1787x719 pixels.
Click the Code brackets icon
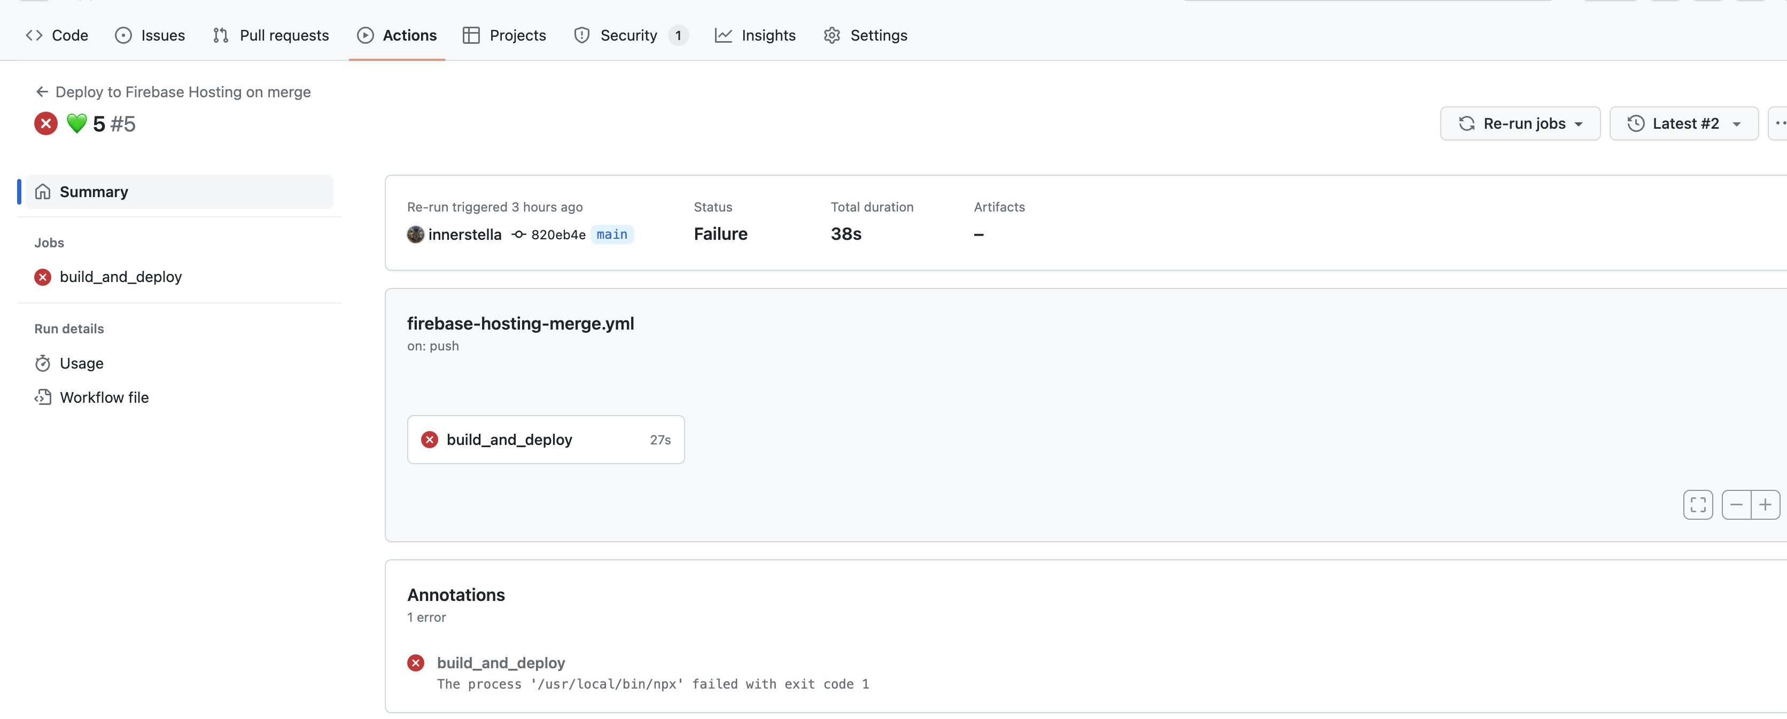(34, 35)
